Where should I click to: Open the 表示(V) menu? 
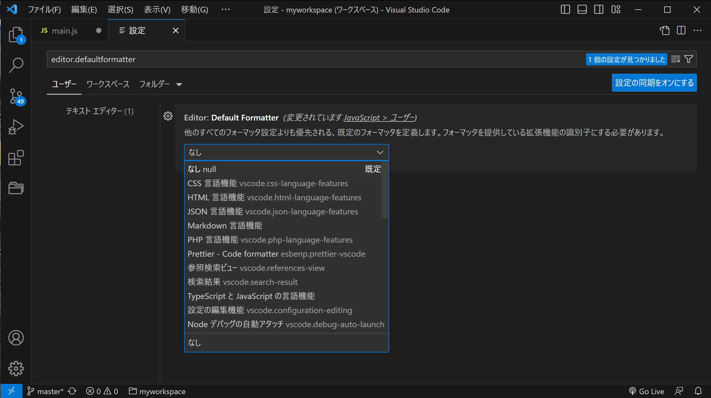pyautogui.click(x=157, y=10)
